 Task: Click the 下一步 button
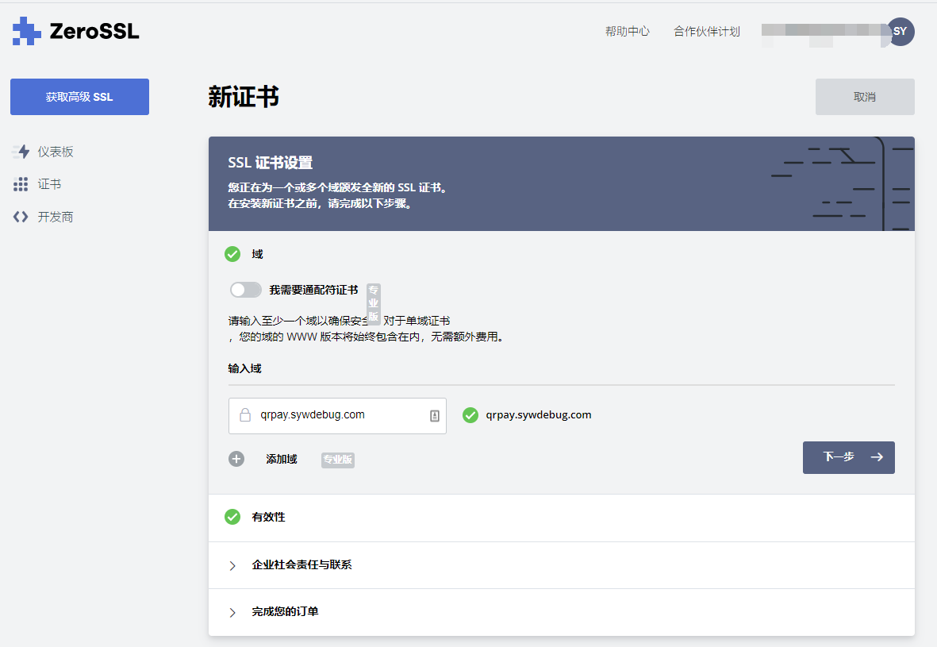click(x=848, y=457)
